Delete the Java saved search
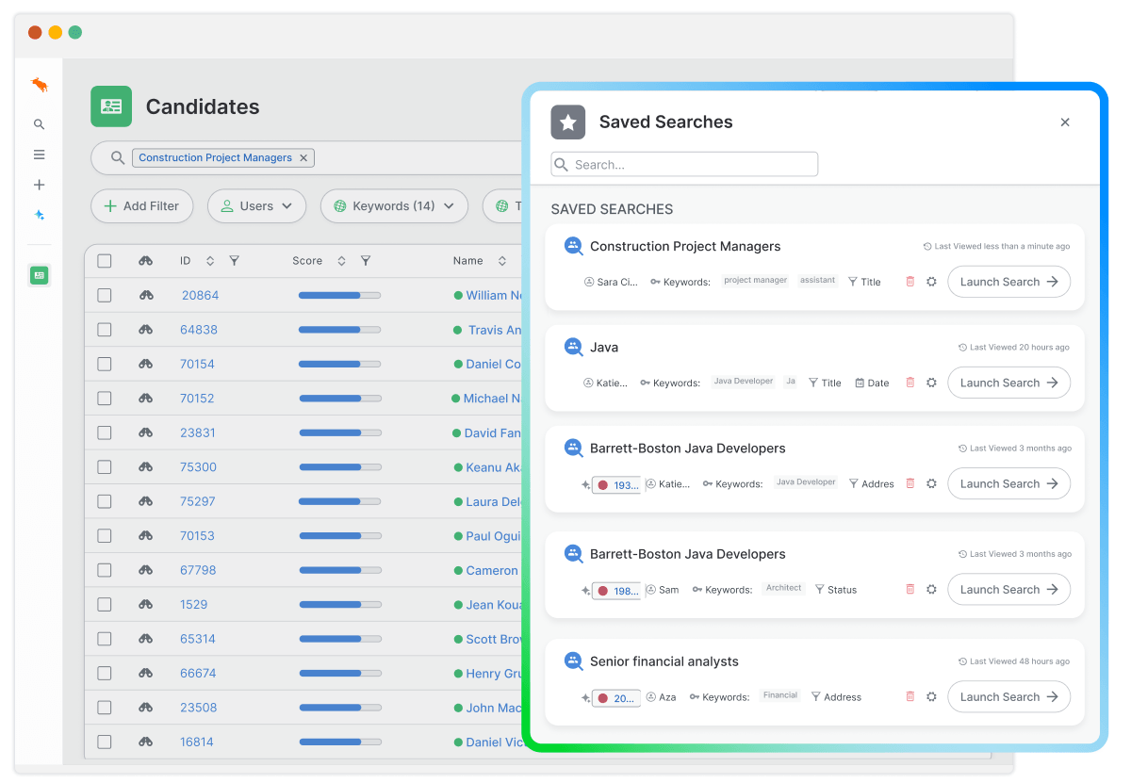 pyautogui.click(x=910, y=383)
